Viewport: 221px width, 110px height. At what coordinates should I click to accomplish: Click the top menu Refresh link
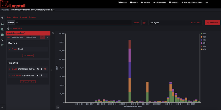tap(33, 17)
